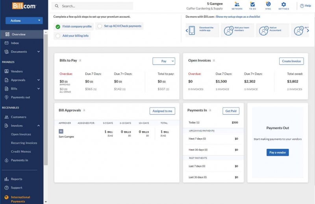The height and width of the screenshot is (204, 315).
Task: Click the search magnifier icon
Action: click(57, 6)
